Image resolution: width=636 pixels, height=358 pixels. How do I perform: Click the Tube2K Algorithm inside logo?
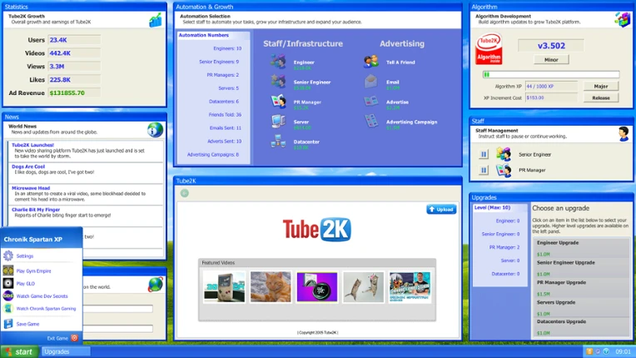pyautogui.click(x=489, y=49)
